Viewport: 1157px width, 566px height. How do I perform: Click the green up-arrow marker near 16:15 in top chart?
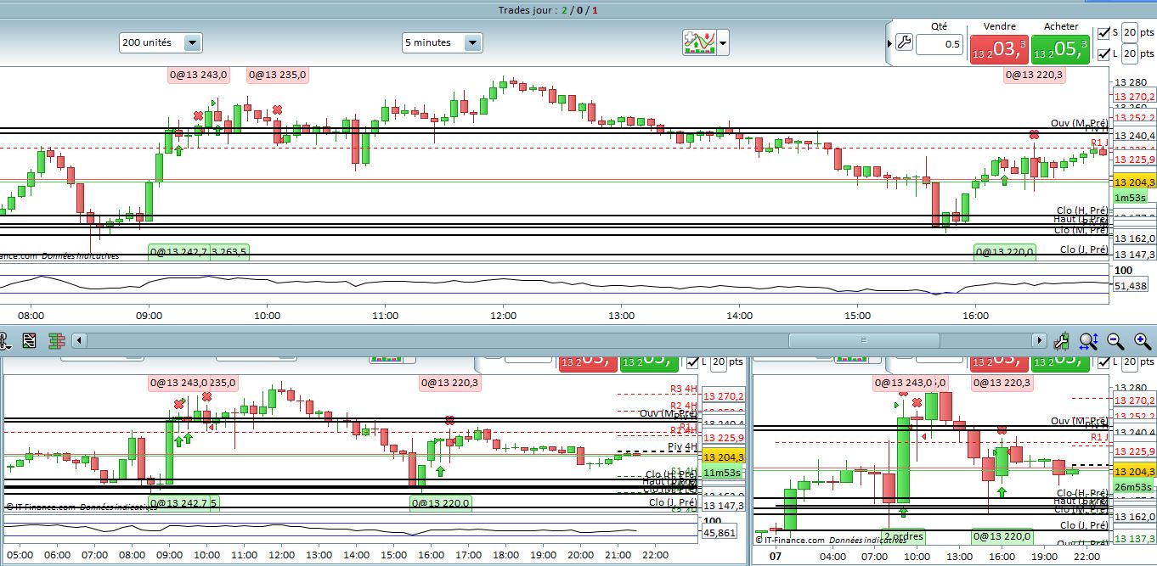1005,180
